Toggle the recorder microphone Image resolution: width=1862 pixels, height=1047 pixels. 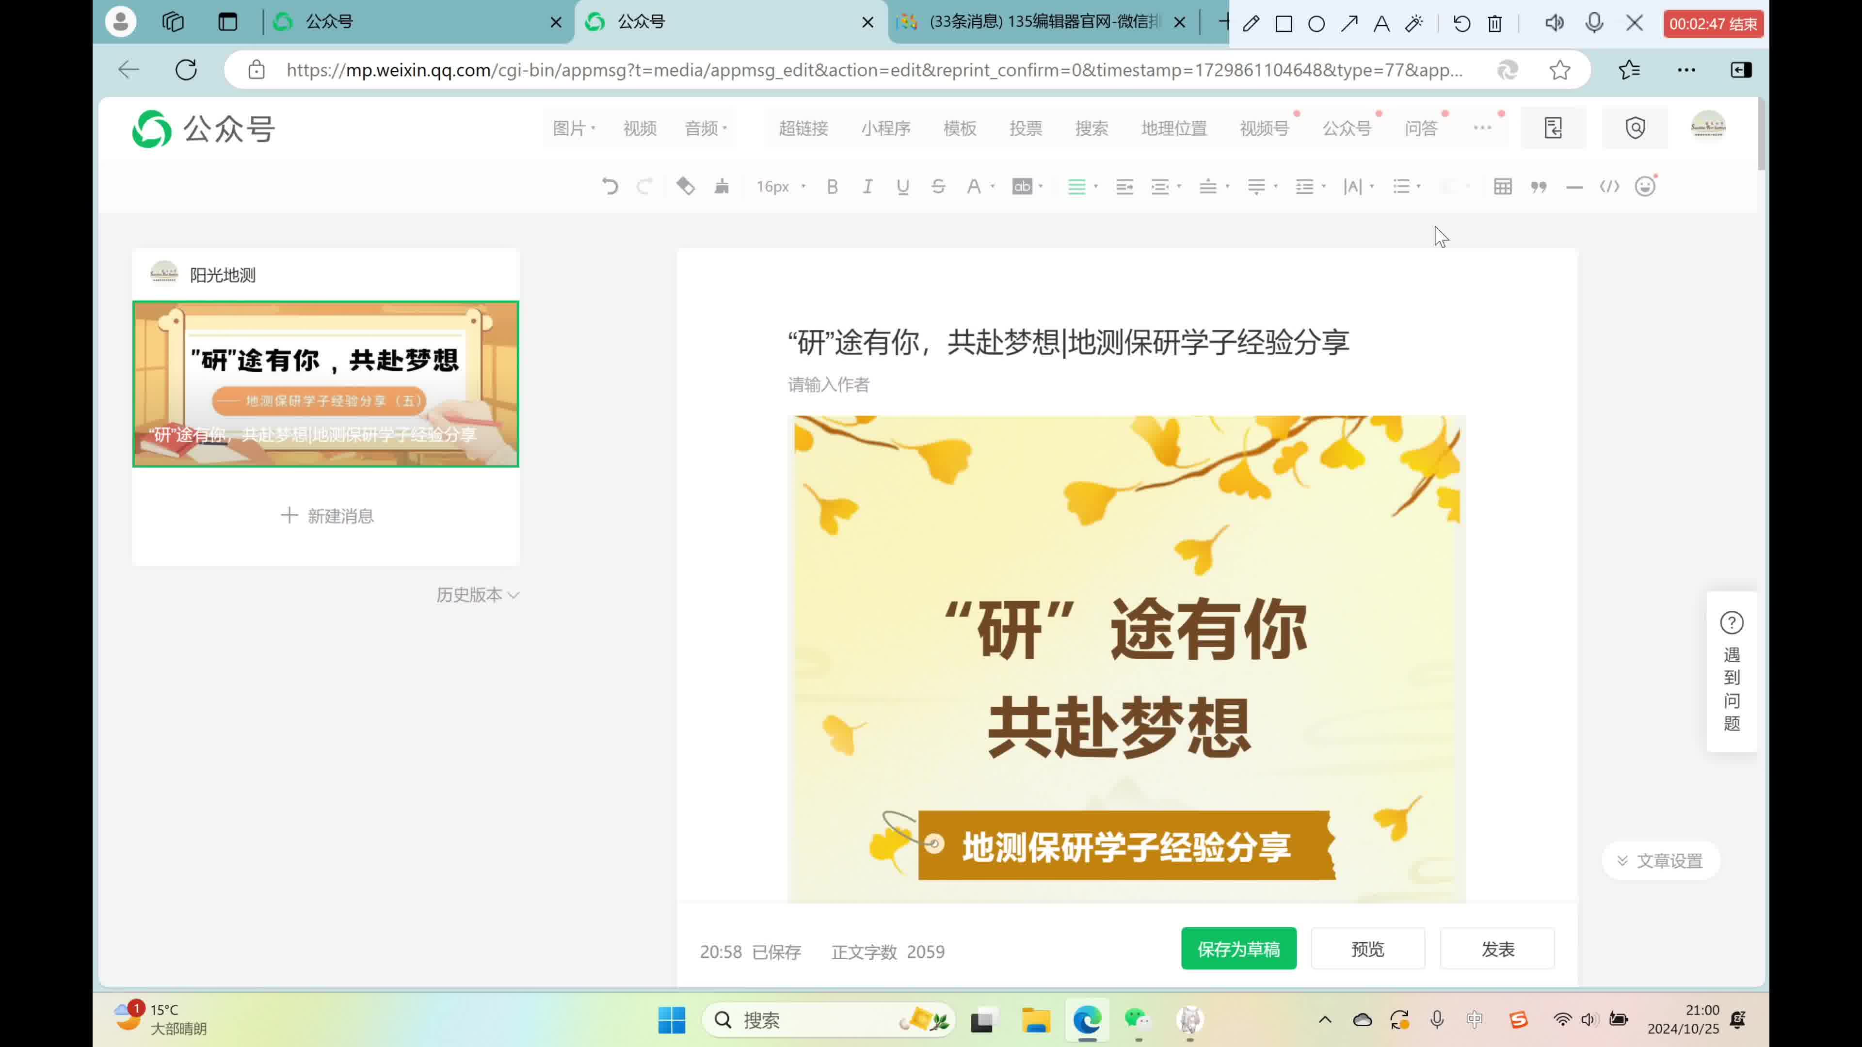[1594, 23]
